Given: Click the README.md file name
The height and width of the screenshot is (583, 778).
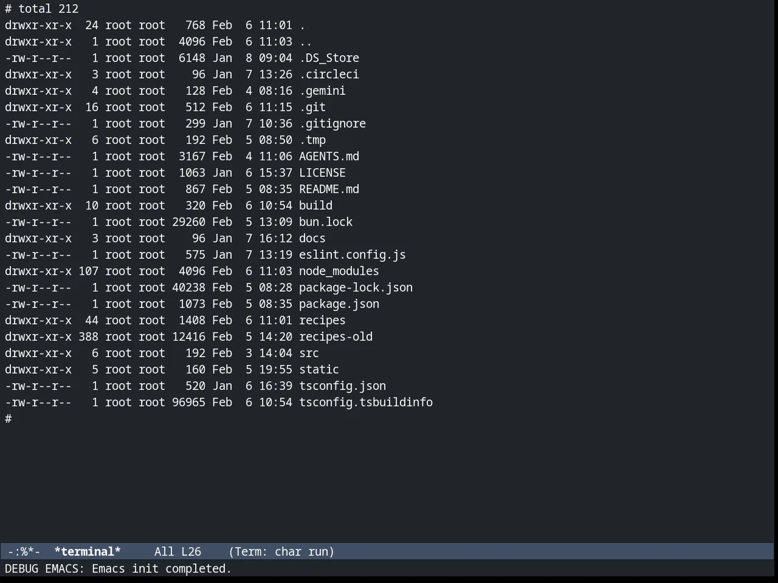Looking at the screenshot, I should tap(329, 189).
